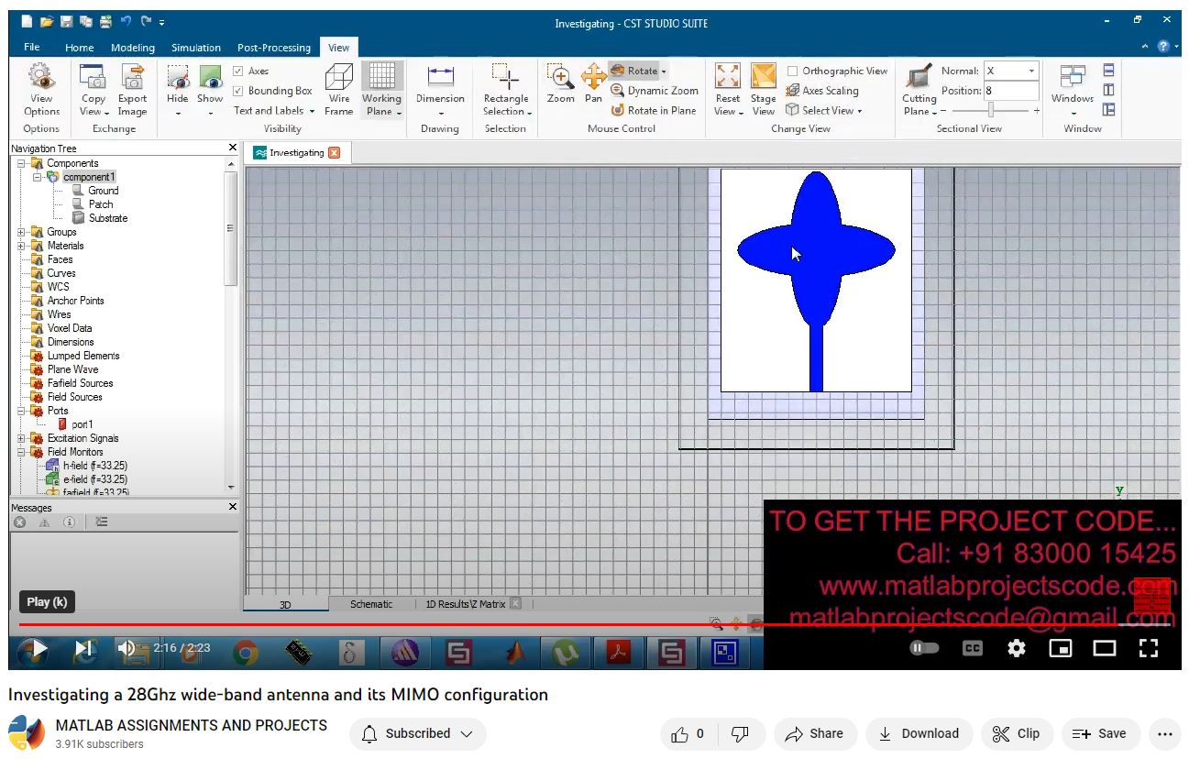Uncheck the Bounding Box checkbox

coord(238,91)
